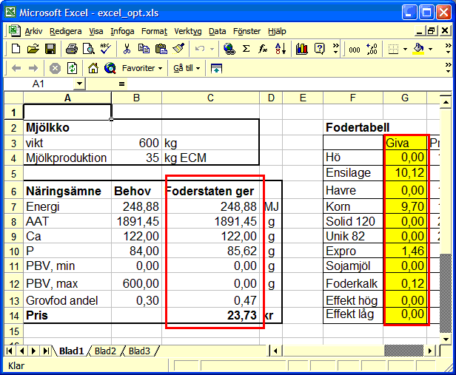
Task: Search the Web globe icon
Action: [x=110, y=68]
